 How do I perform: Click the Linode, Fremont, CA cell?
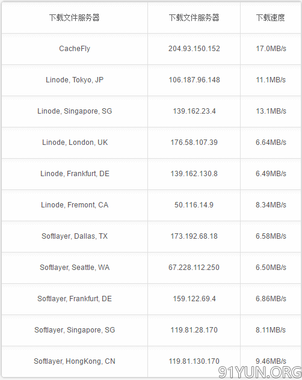coord(75,205)
